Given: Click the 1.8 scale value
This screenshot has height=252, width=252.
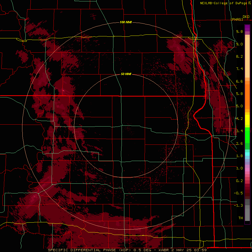Looking at the screenshot, I should click(x=239, y=156).
